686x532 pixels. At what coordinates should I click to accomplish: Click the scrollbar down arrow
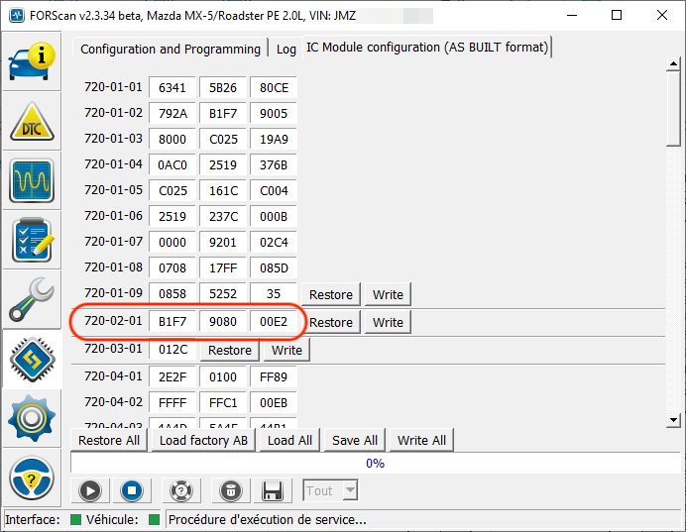point(673,420)
